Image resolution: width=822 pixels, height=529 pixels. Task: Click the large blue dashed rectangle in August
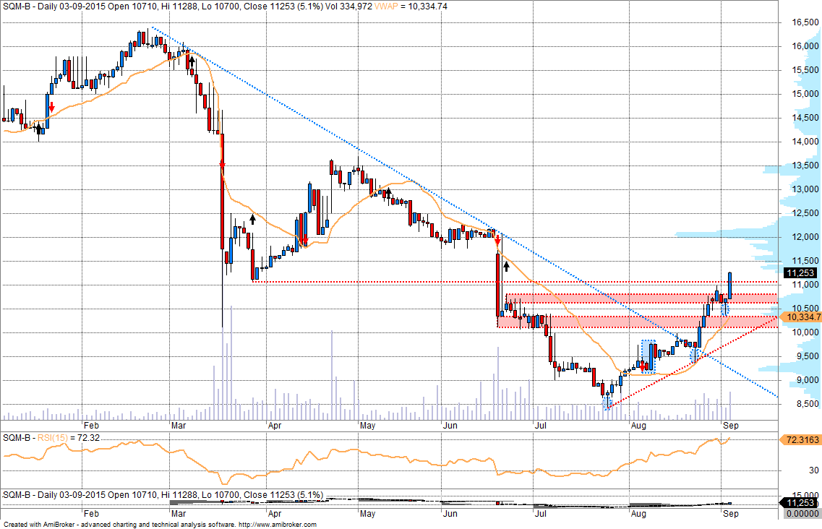(x=648, y=356)
